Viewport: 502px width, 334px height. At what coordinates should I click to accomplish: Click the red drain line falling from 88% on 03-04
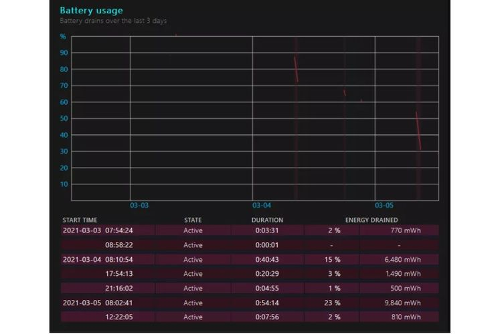coord(296,69)
